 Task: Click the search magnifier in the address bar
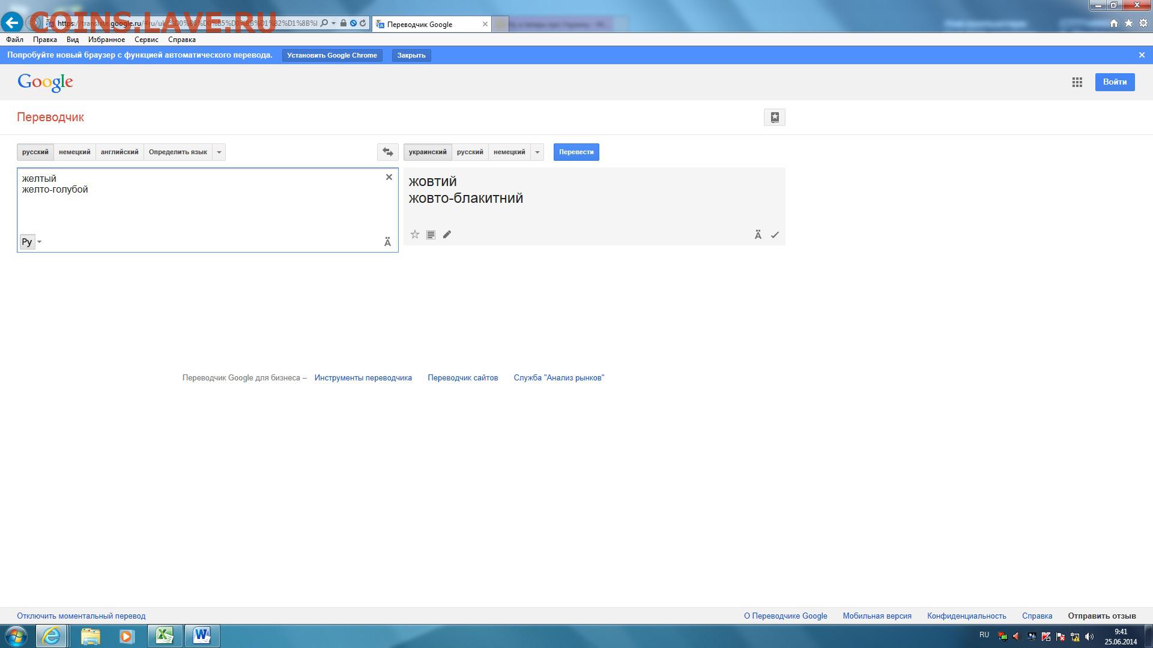(x=324, y=23)
